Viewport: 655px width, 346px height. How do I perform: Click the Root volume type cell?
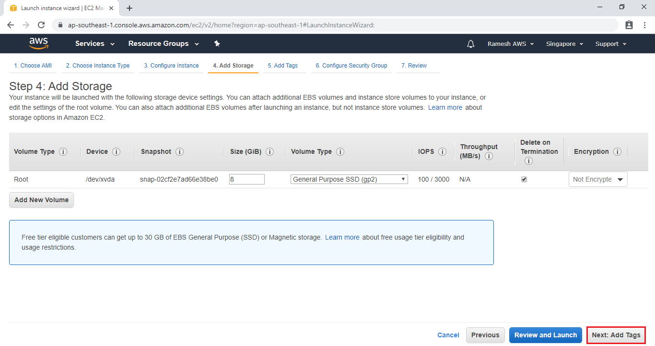(21, 179)
